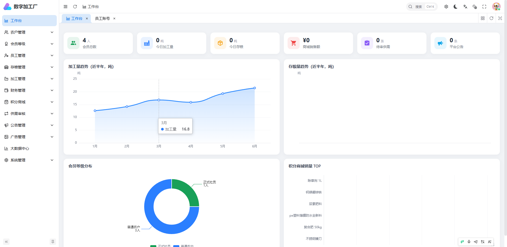The image size is (507, 247).
Task: Toggle the sidebar with the hamburger icon
Action: pos(65,7)
